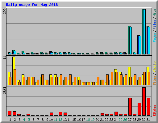
Task: Click green day label 26 on the x-axis
Action: pyautogui.click(x=125, y=120)
